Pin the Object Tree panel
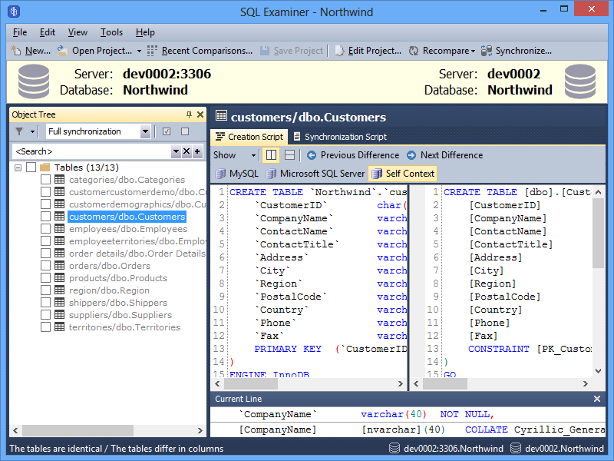The height and width of the screenshot is (461, 614). (190, 114)
